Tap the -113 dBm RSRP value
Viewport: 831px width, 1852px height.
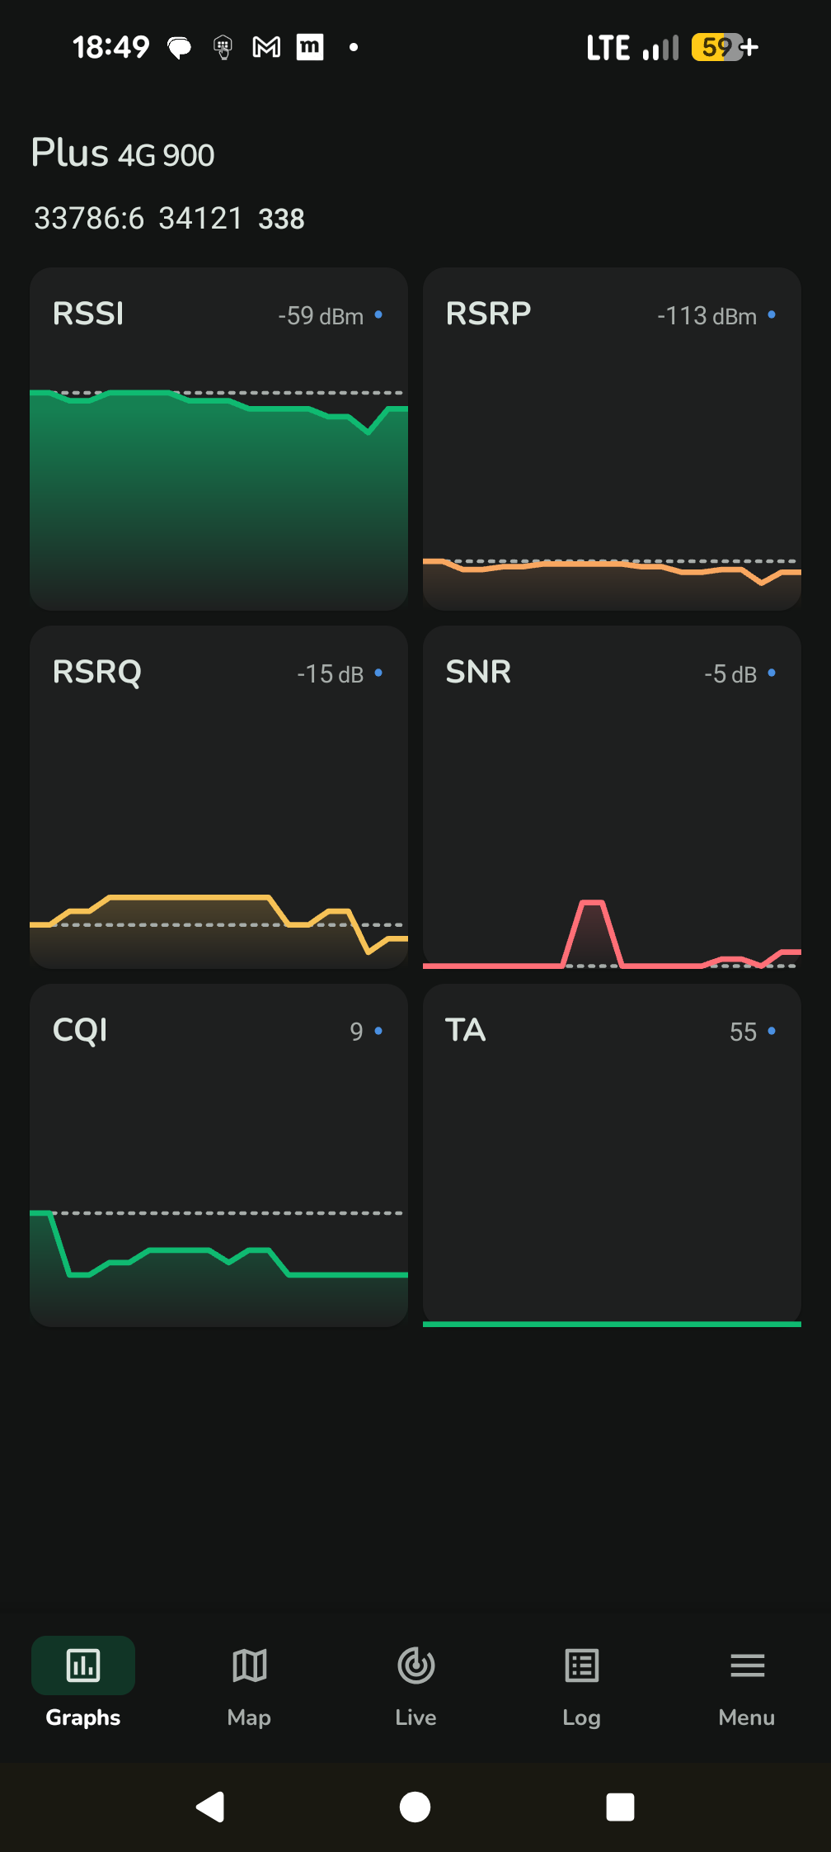click(707, 315)
